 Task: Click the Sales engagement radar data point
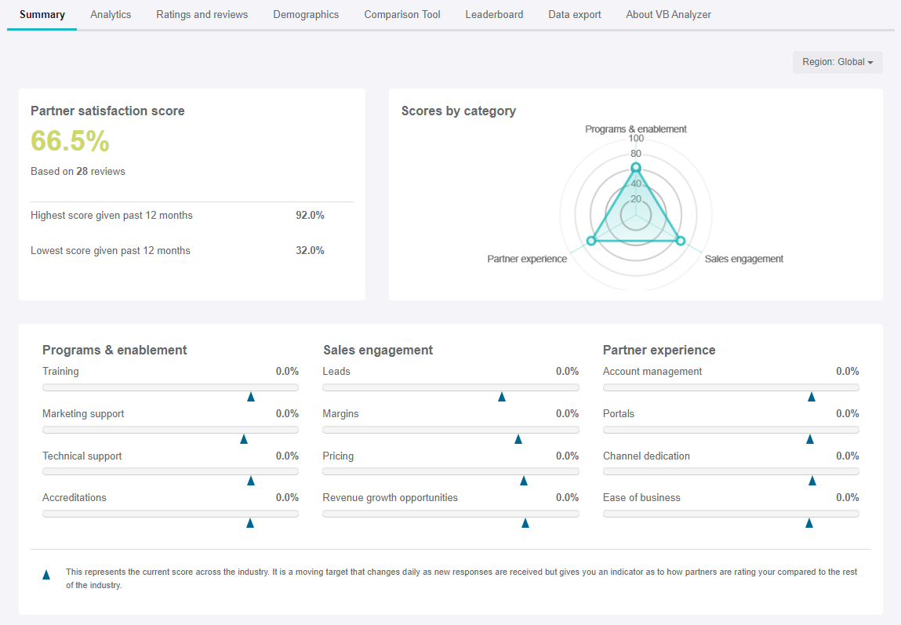coord(680,241)
